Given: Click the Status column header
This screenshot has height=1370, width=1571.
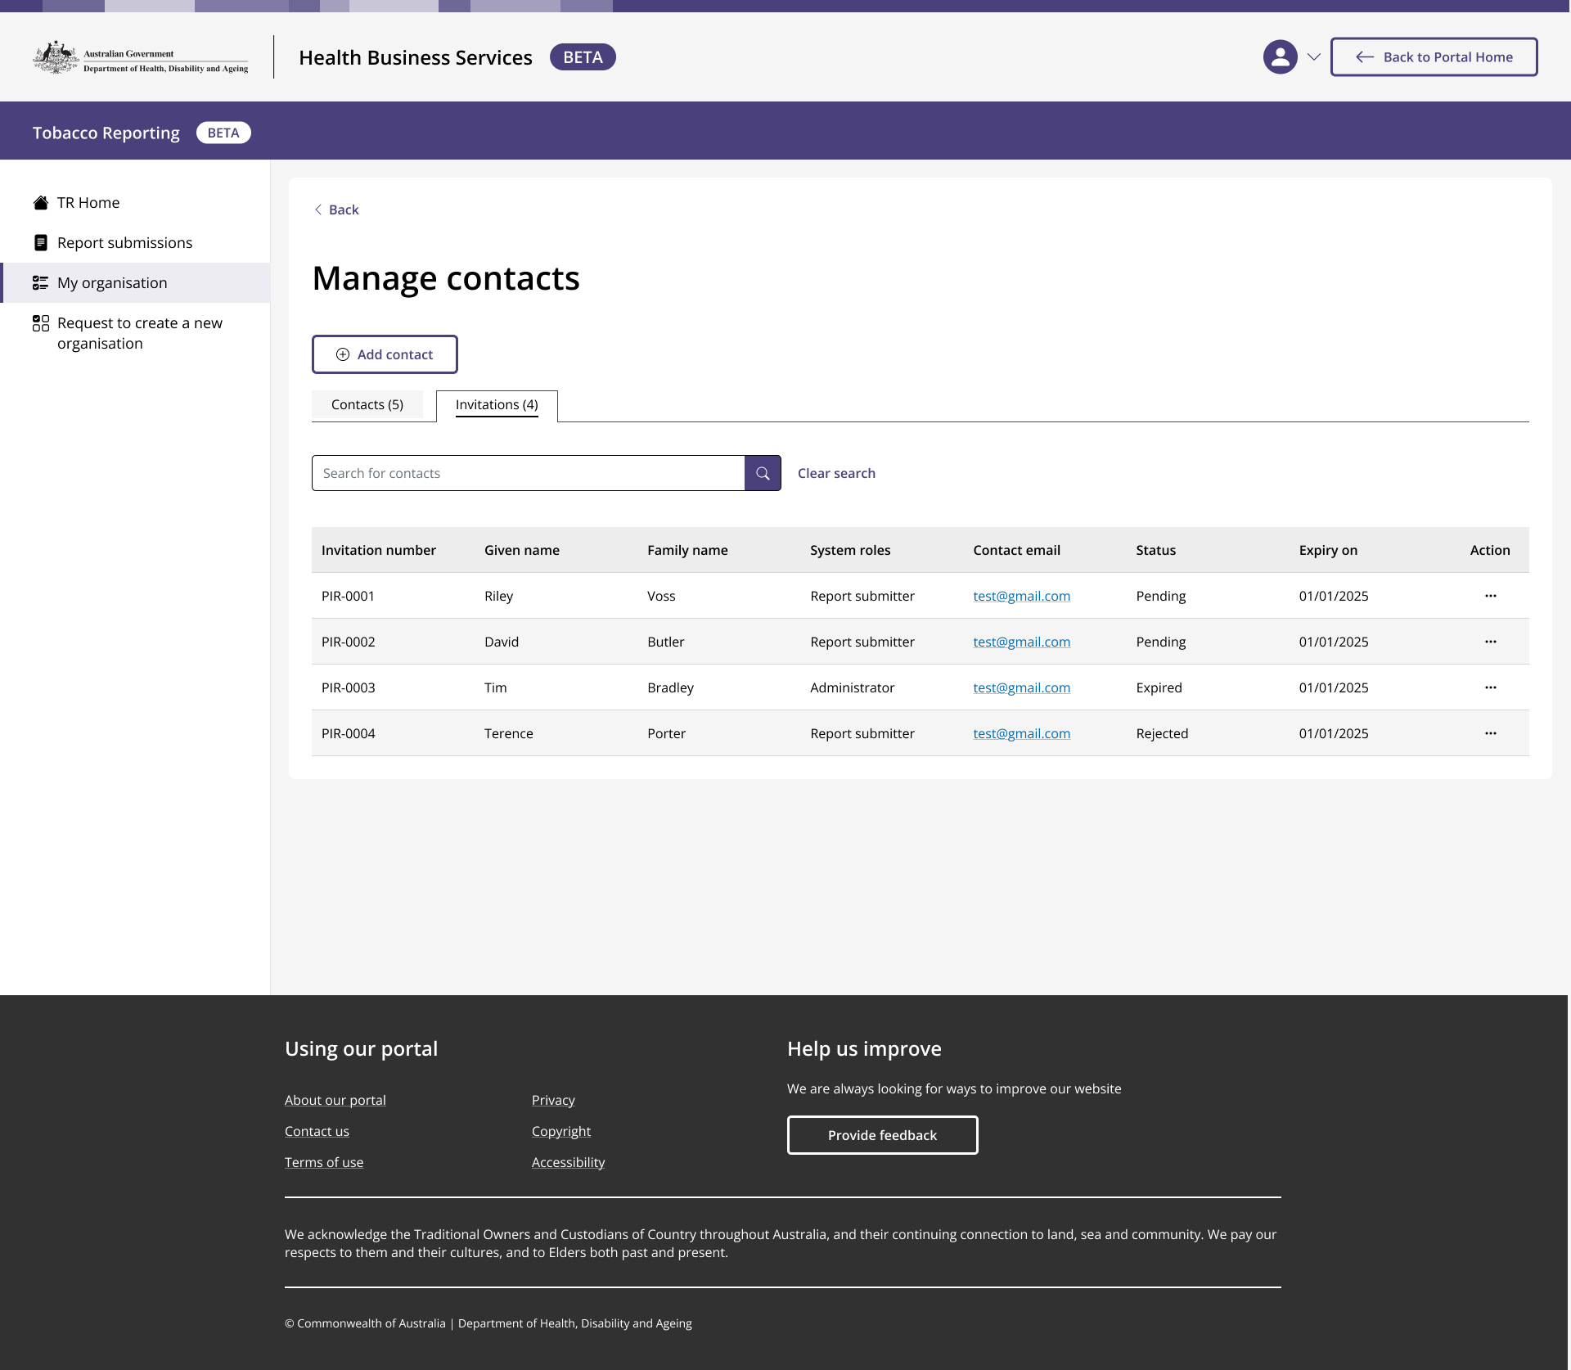Looking at the screenshot, I should tap(1155, 550).
